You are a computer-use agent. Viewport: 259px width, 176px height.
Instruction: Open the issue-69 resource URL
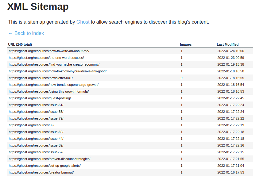(x=36, y=132)
